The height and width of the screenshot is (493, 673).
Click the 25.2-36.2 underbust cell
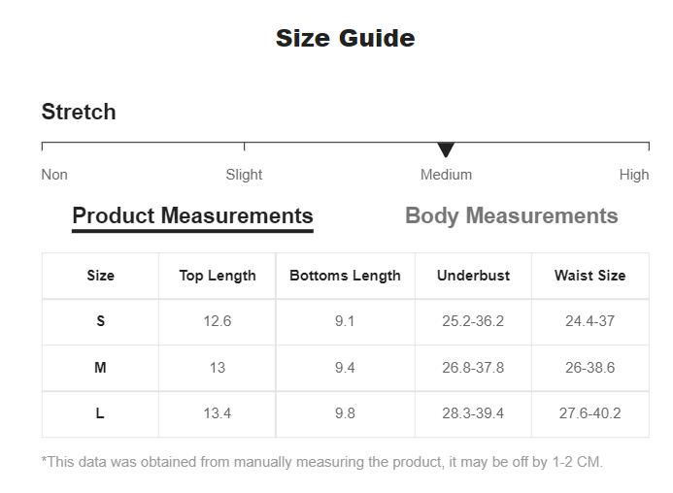[473, 321]
